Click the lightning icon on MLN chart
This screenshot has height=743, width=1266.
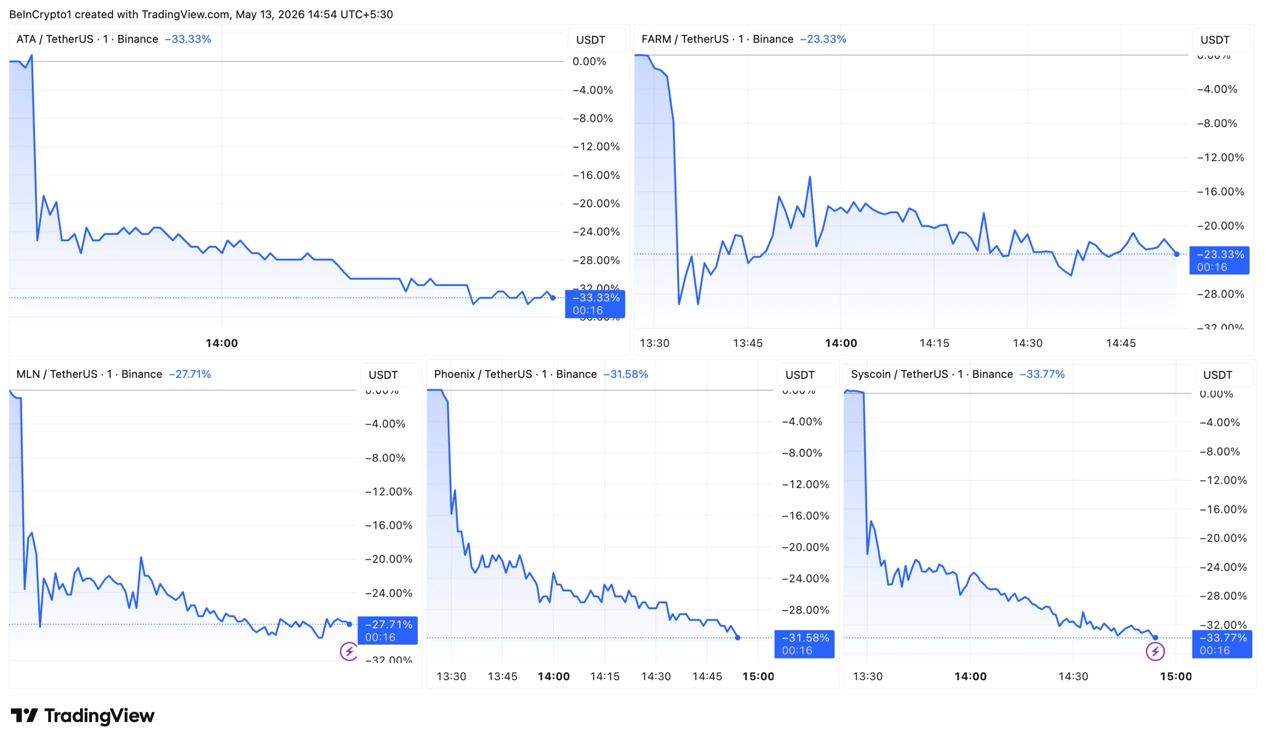pos(349,651)
